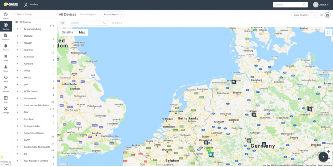Click the Search Groups input field
The width and height of the screenshot is (333, 167).
pyautogui.click(x=34, y=14)
